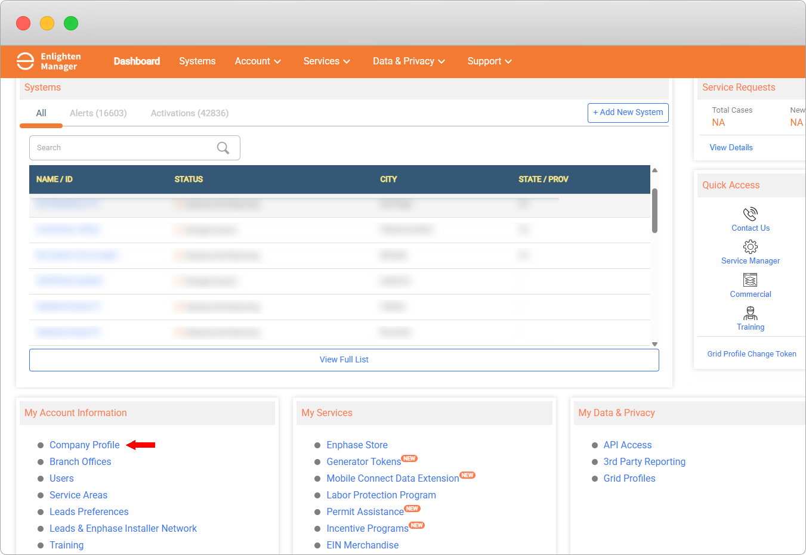Open the Leads Preferences link

tap(89, 512)
